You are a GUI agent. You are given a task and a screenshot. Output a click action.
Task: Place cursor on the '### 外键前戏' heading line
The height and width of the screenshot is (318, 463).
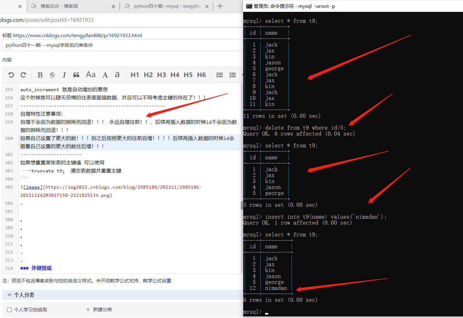pyautogui.click(x=36, y=268)
